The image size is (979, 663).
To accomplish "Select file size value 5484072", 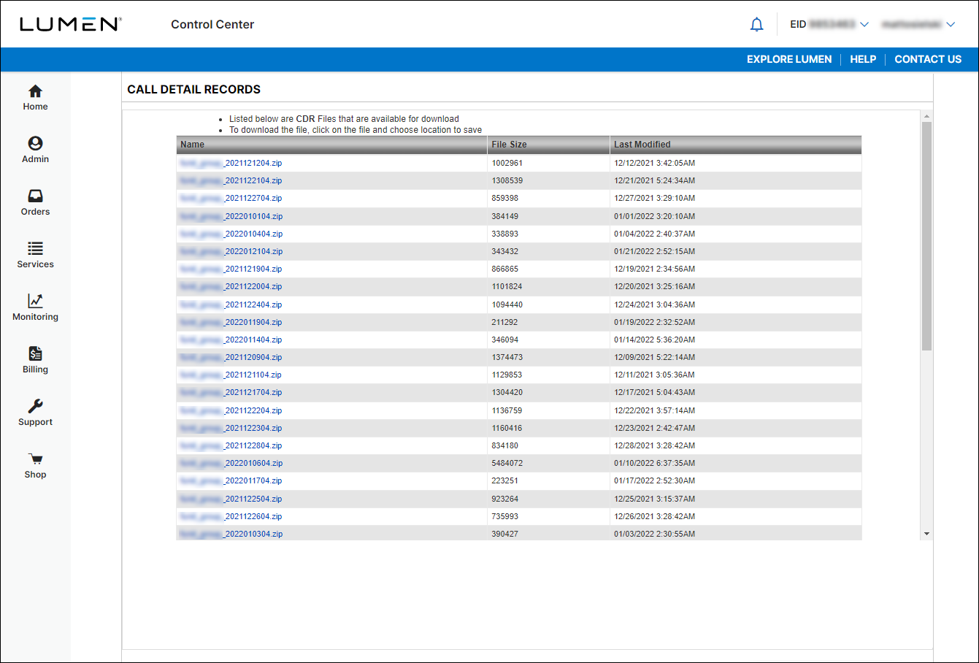I will coord(507,463).
